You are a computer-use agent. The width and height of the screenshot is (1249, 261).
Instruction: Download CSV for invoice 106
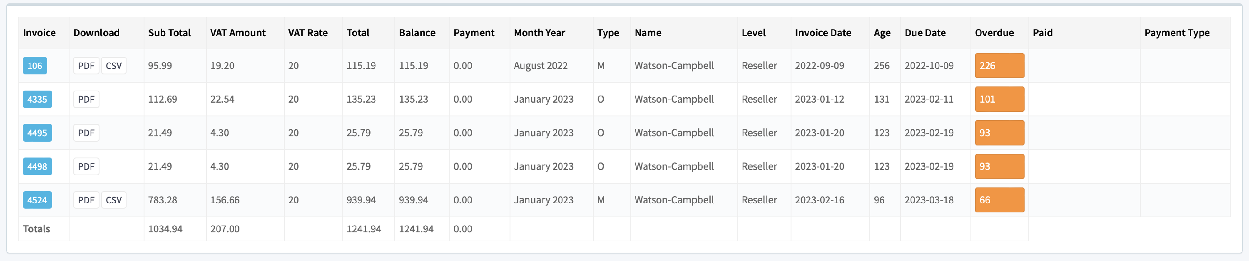(x=114, y=66)
